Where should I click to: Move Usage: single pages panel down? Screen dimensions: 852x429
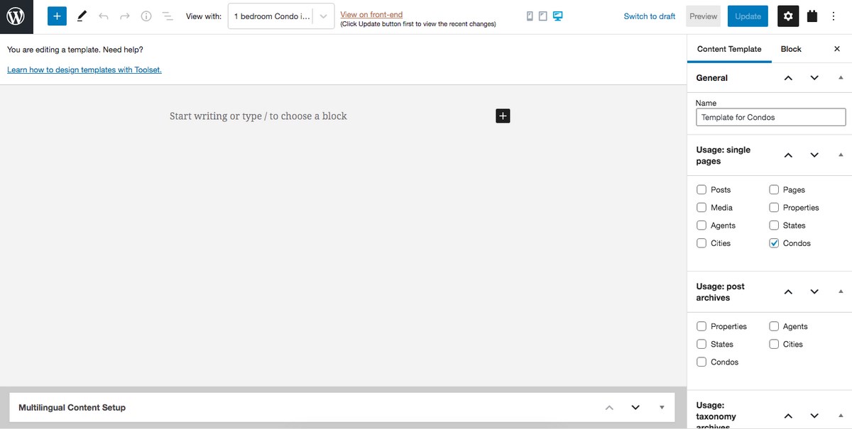[814, 155]
